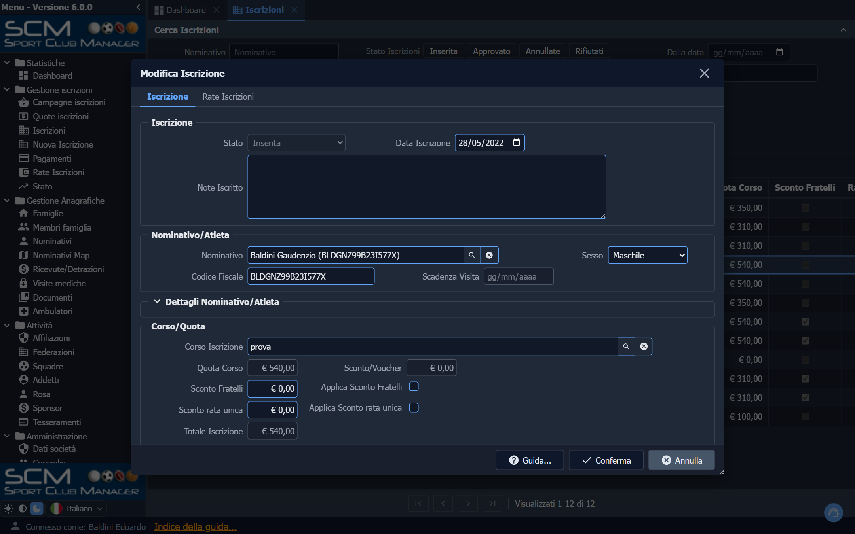The width and height of the screenshot is (855, 534).
Task: Toggle Stato Iscrizioni filter Inserita
Action: click(x=443, y=51)
